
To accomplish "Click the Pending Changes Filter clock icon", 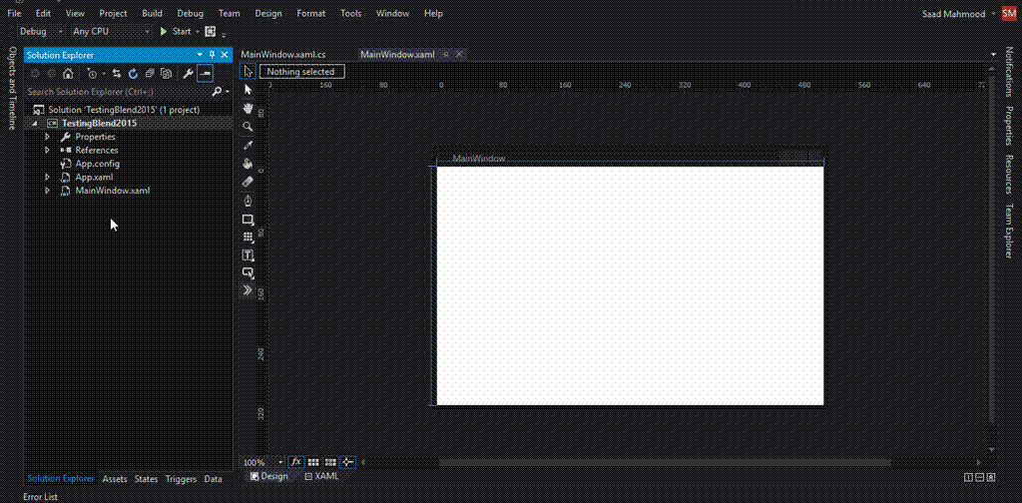I will click(93, 74).
